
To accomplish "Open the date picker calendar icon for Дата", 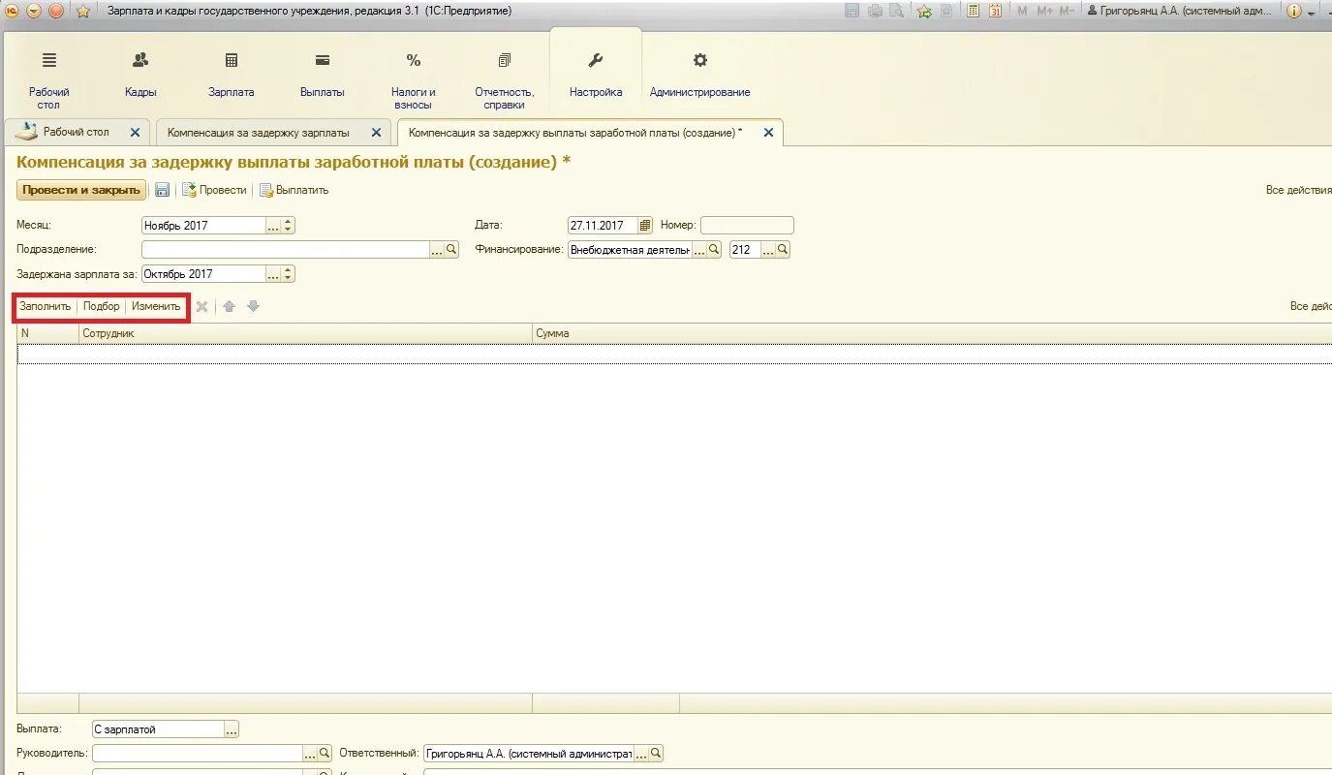I will pyautogui.click(x=646, y=225).
